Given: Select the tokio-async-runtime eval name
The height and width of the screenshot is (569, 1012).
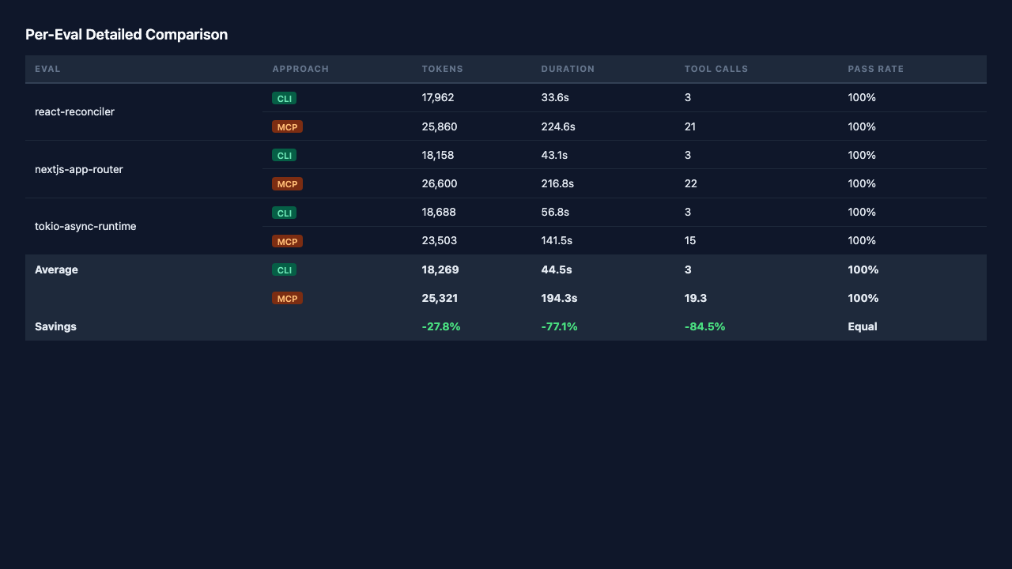Looking at the screenshot, I should coord(85,226).
